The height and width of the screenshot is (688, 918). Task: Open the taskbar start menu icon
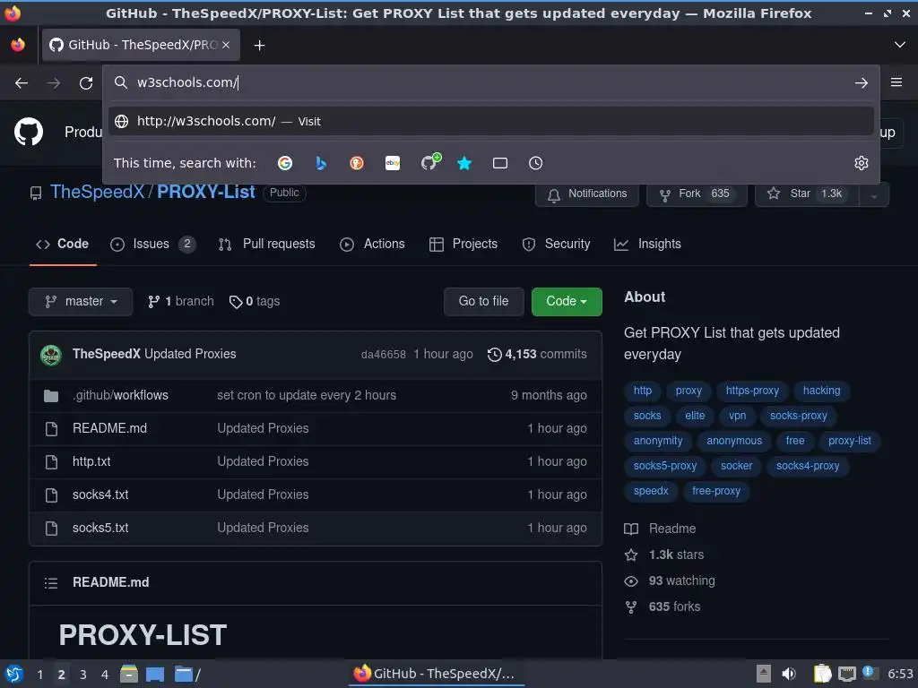[x=14, y=675]
